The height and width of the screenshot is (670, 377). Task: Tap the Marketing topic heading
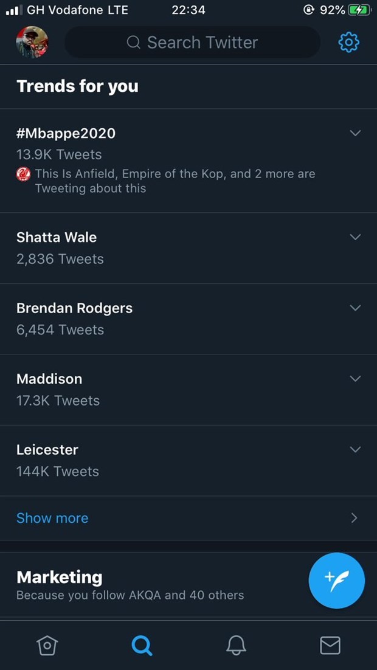60,576
